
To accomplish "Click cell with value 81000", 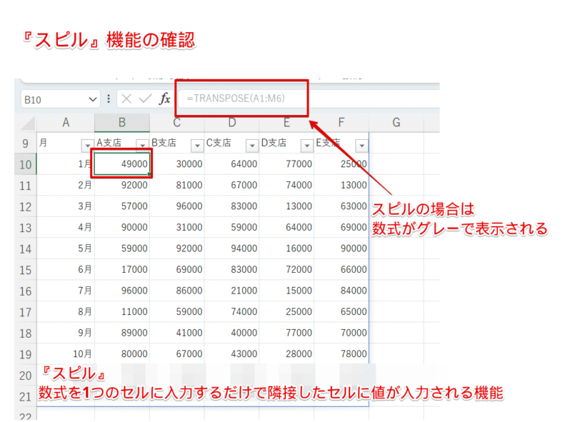I will click(x=177, y=185).
